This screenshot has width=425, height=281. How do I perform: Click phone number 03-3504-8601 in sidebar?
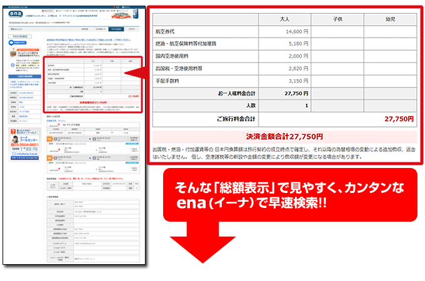pos(25,145)
